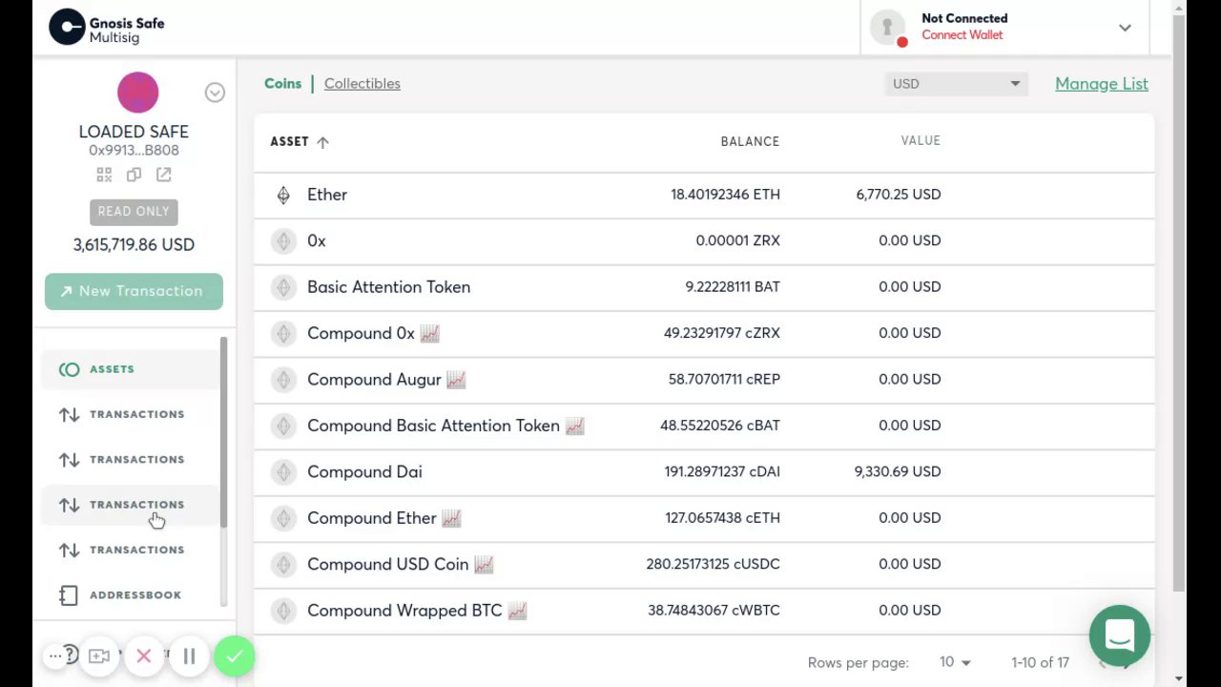The height and width of the screenshot is (687, 1221).
Task: Switch to the Collectibles tab
Action: (362, 84)
